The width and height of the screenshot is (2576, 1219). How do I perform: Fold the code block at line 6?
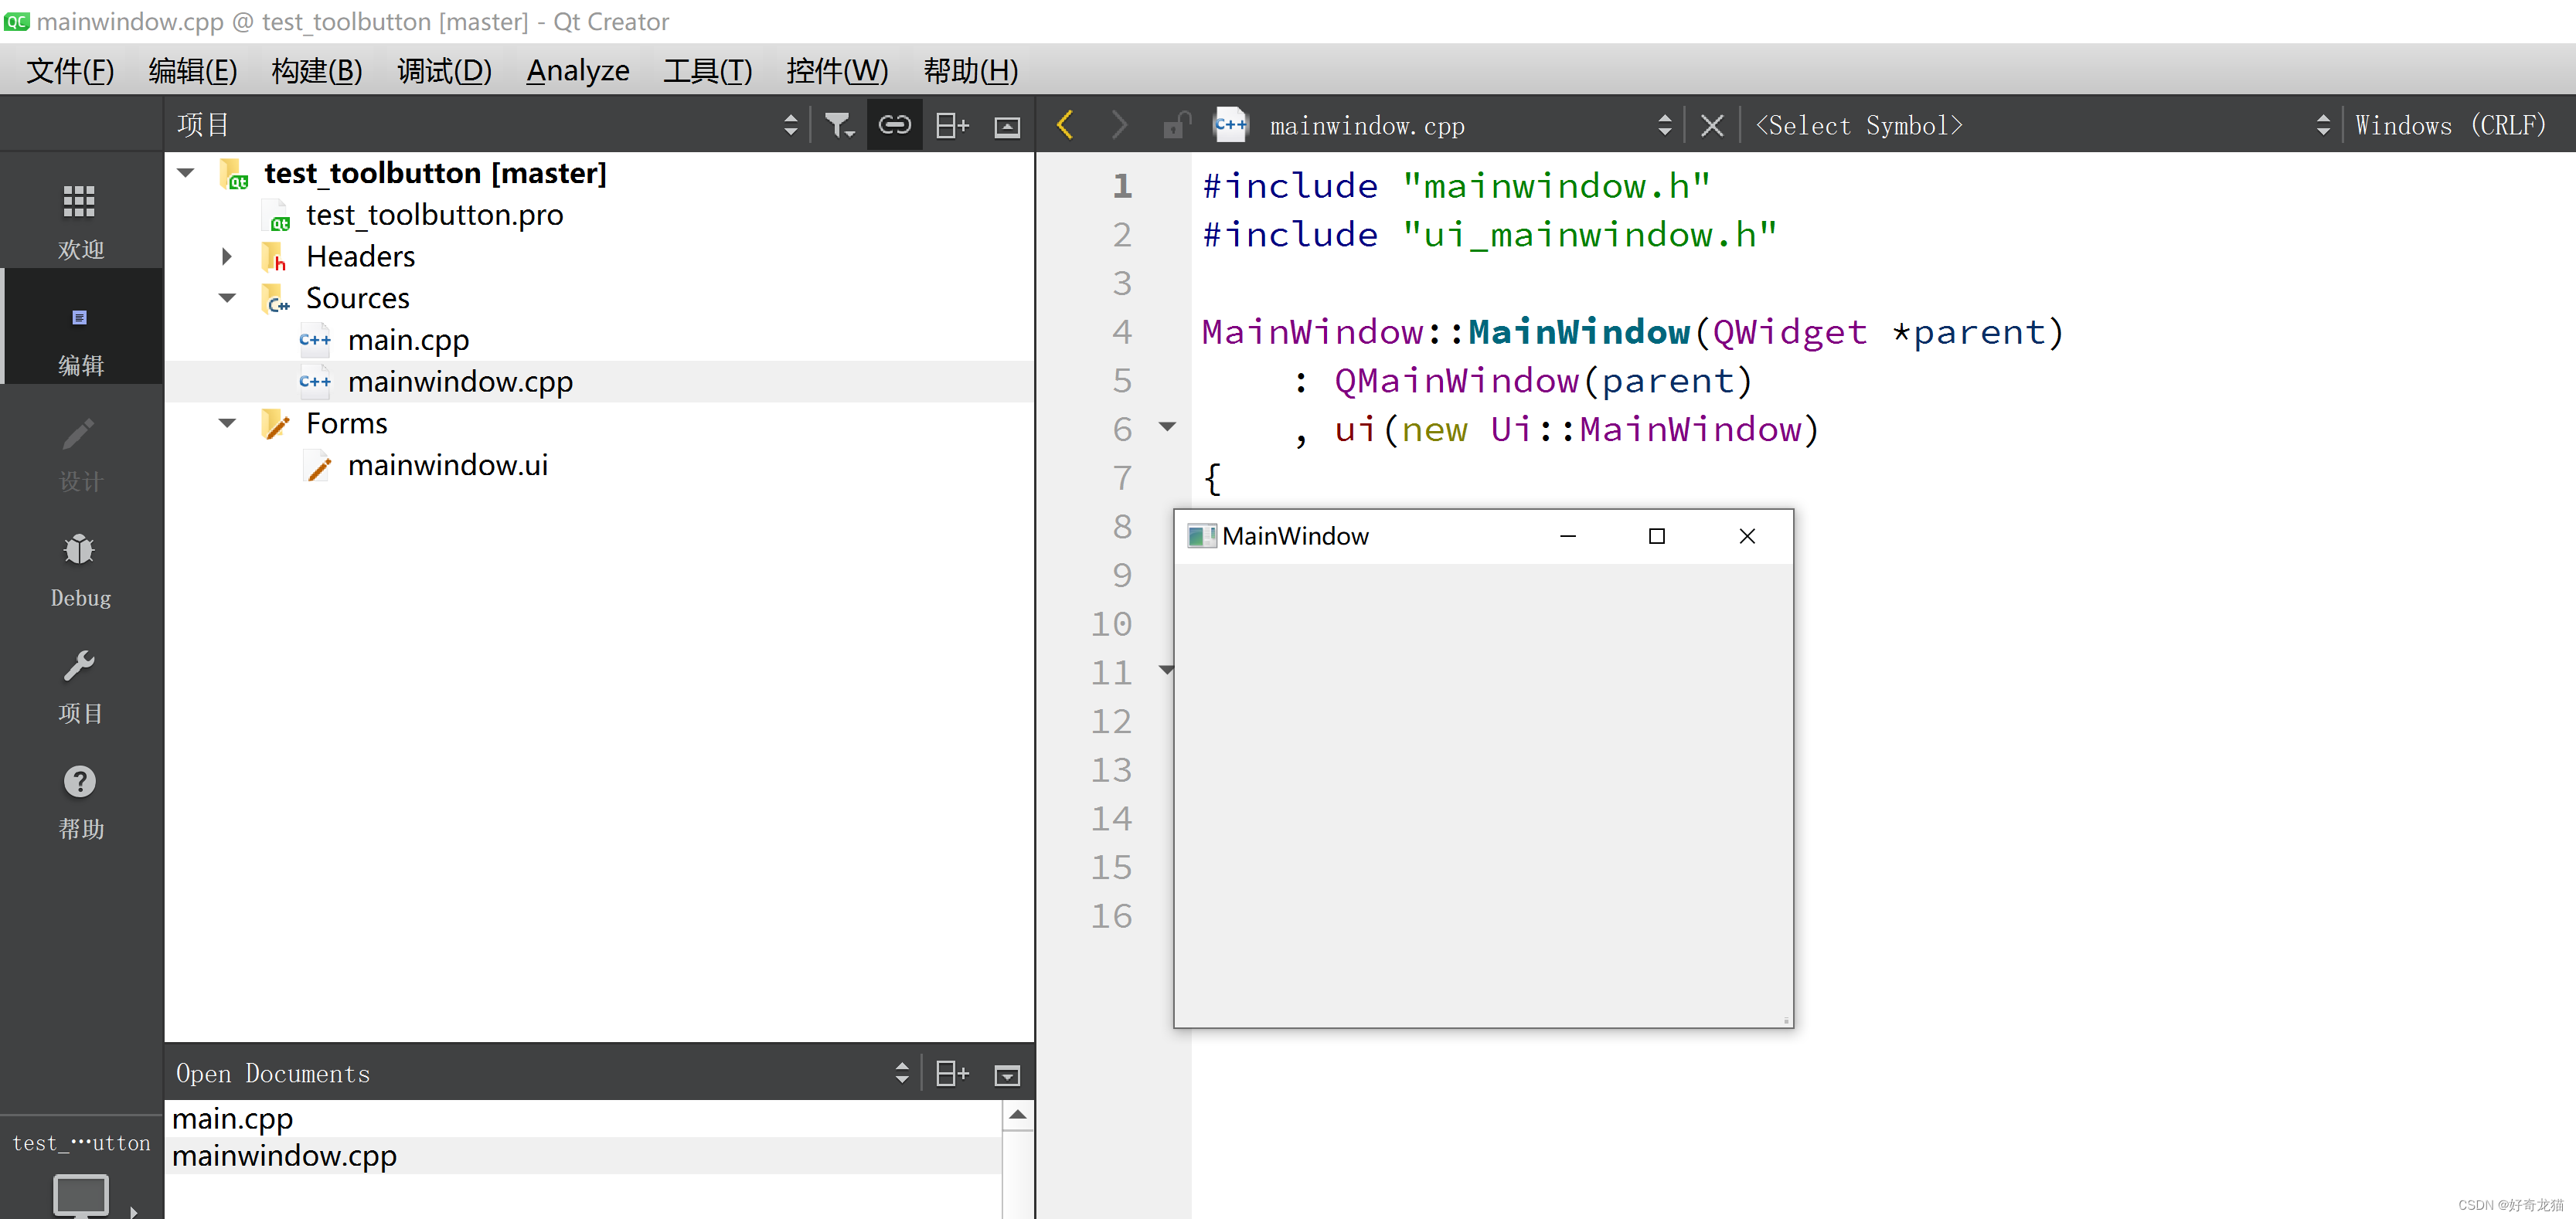1167,428
